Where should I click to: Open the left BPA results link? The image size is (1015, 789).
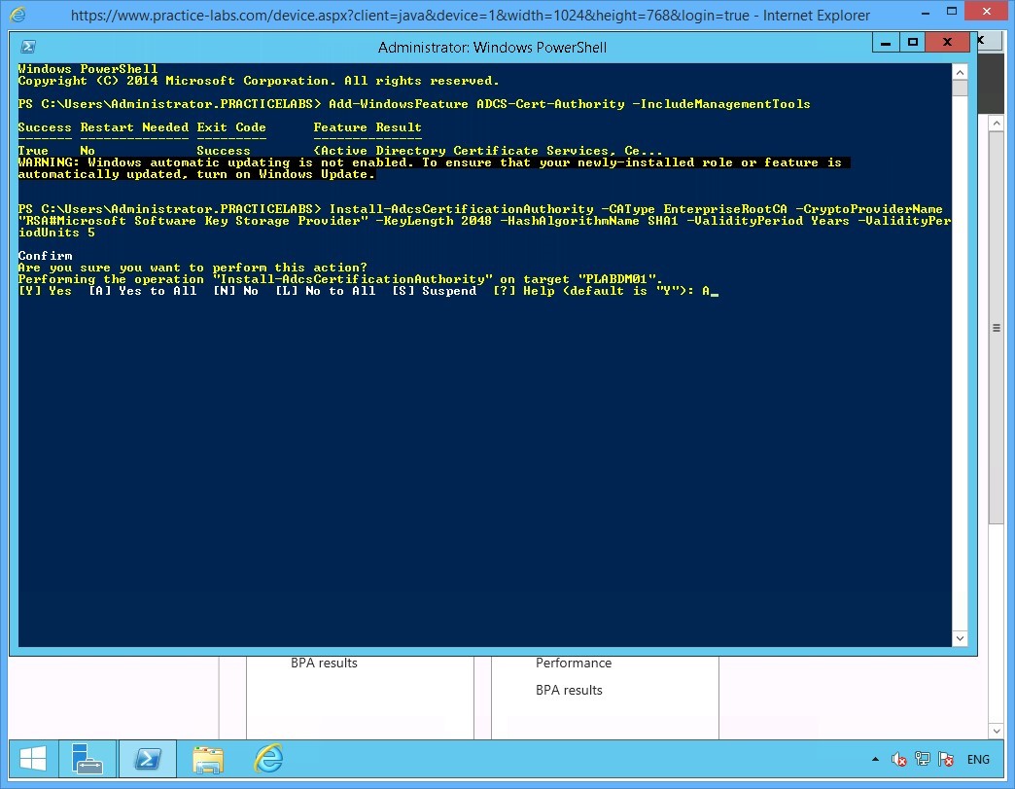324,663
